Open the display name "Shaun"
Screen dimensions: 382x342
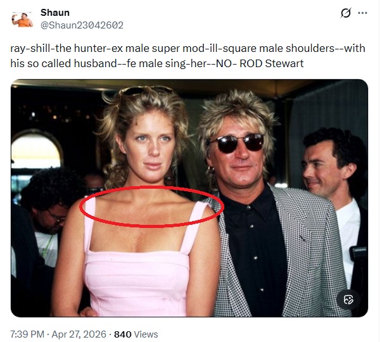(x=55, y=13)
